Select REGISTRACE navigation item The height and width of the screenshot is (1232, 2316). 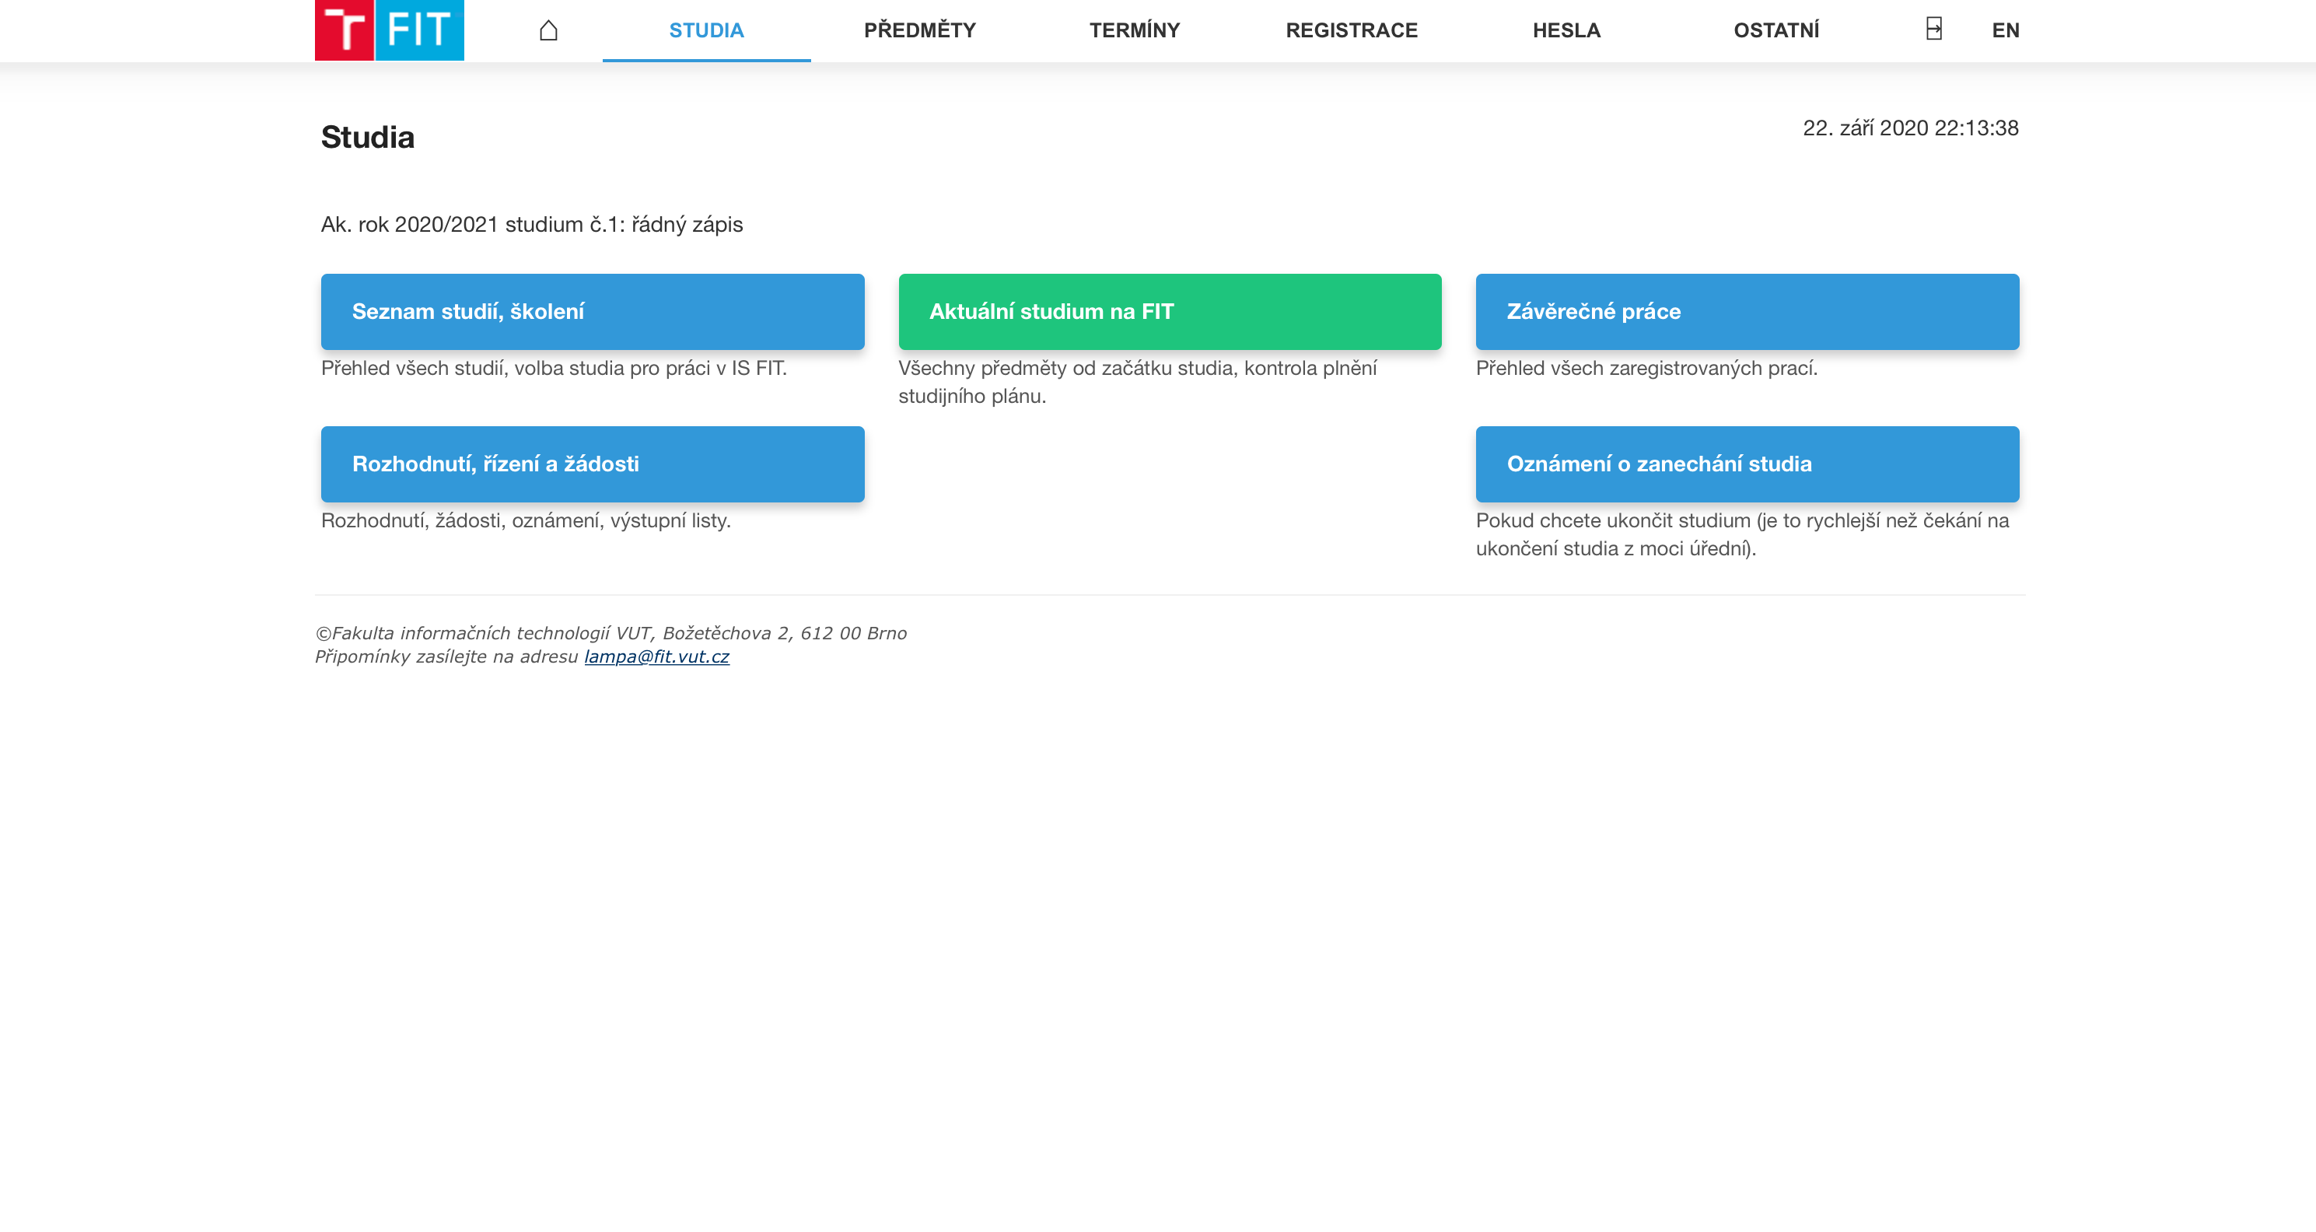[1350, 30]
